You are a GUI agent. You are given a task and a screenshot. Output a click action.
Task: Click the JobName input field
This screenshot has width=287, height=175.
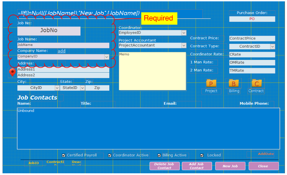tap(63, 46)
